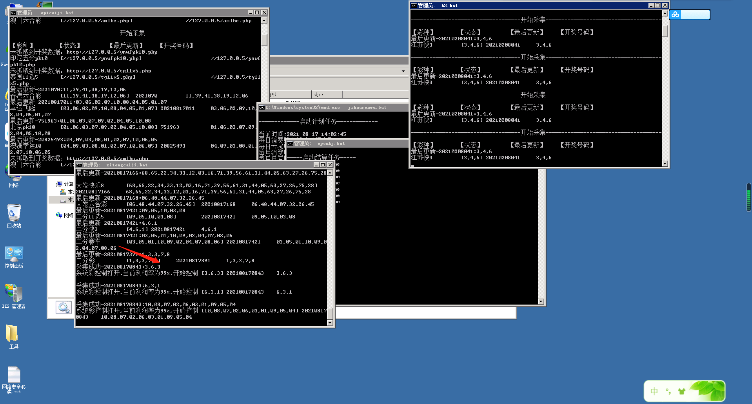Maximize the xitongcaiji.bat console window

[323, 165]
